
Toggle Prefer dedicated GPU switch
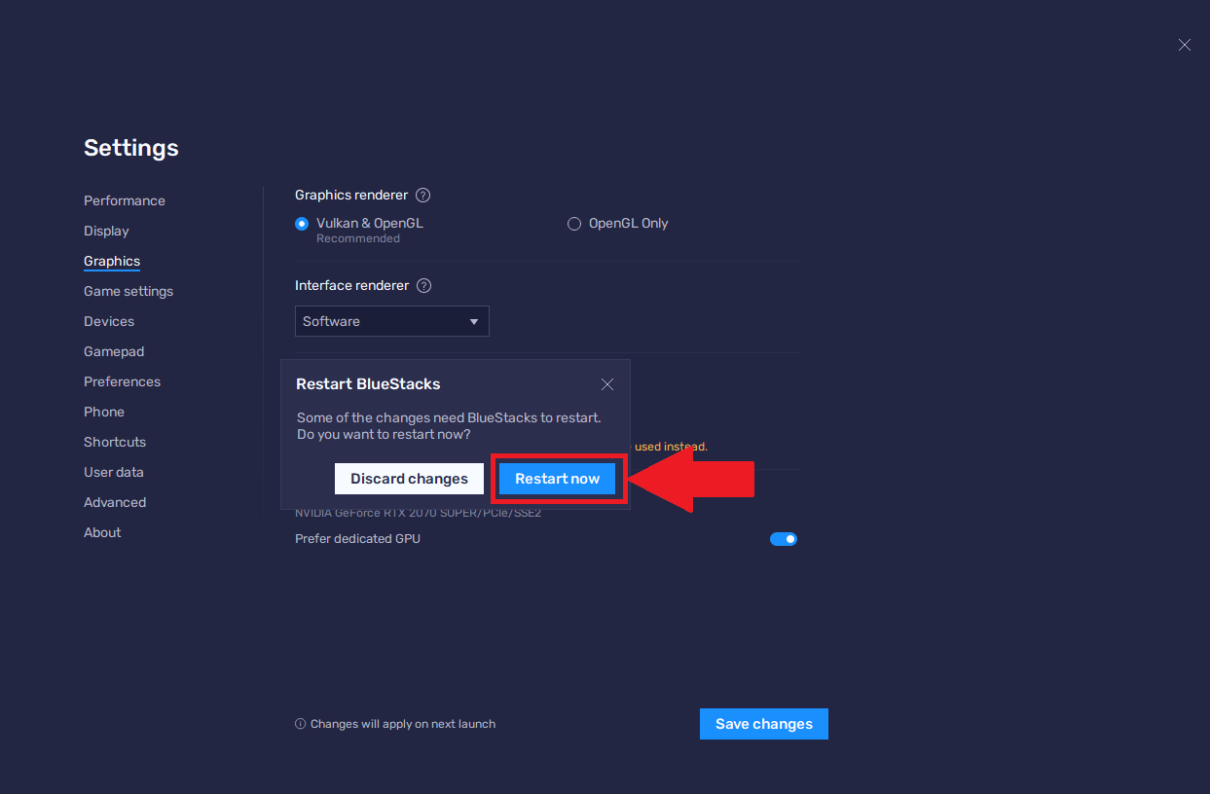784,539
